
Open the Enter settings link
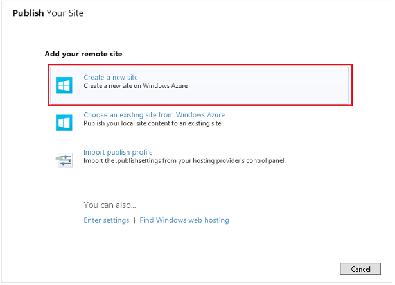tap(106, 220)
